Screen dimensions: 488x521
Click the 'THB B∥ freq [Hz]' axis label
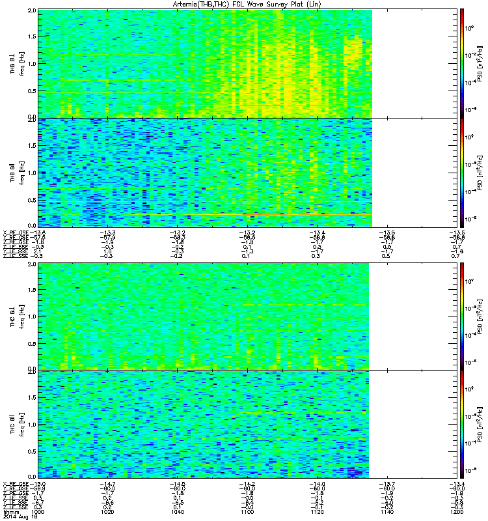click(17, 173)
